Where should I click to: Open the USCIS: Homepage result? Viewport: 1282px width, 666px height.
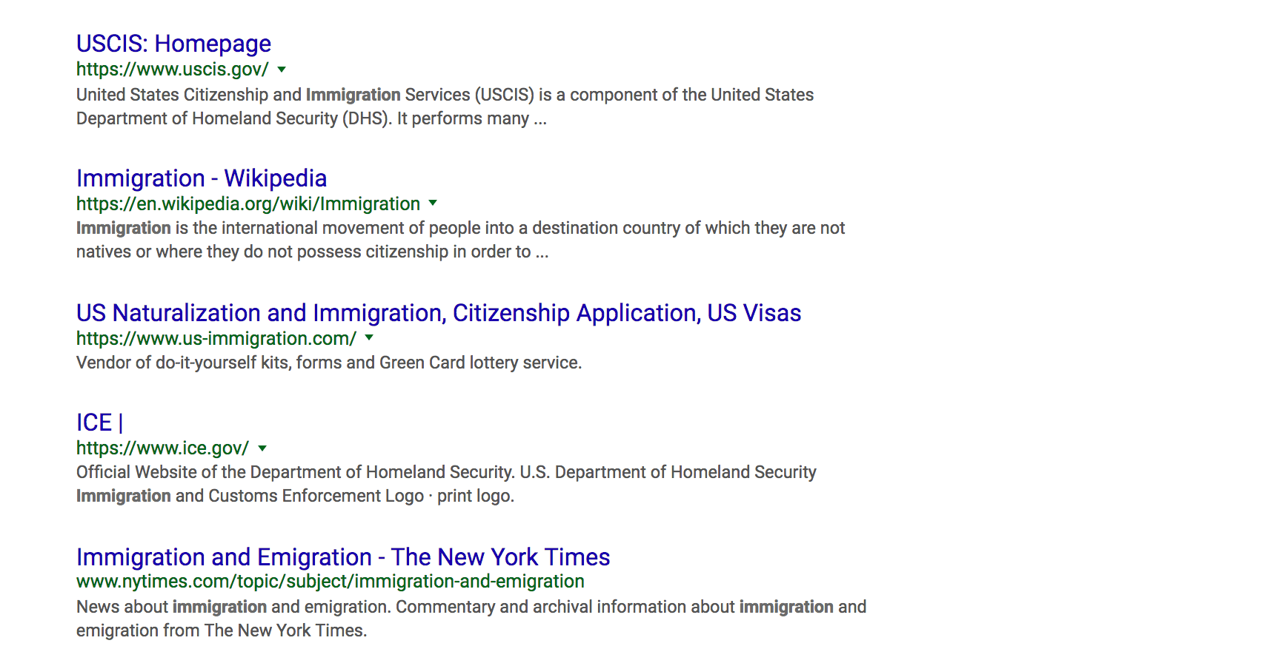click(x=173, y=44)
